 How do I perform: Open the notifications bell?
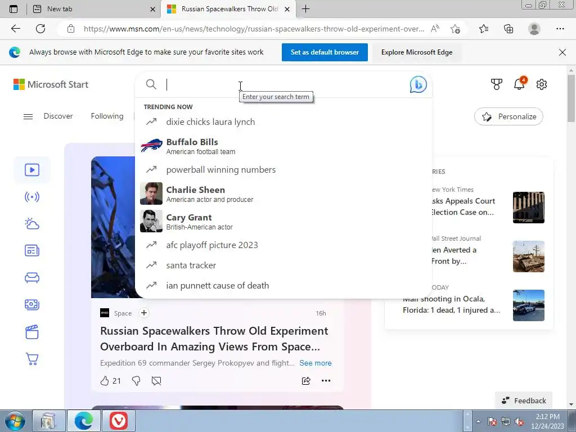point(519,84)
